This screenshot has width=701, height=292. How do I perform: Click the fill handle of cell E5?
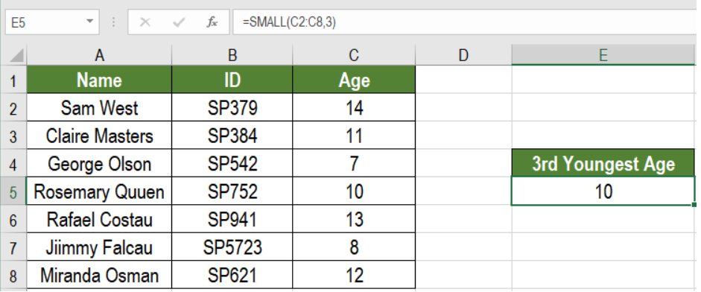tap(694, 205)
